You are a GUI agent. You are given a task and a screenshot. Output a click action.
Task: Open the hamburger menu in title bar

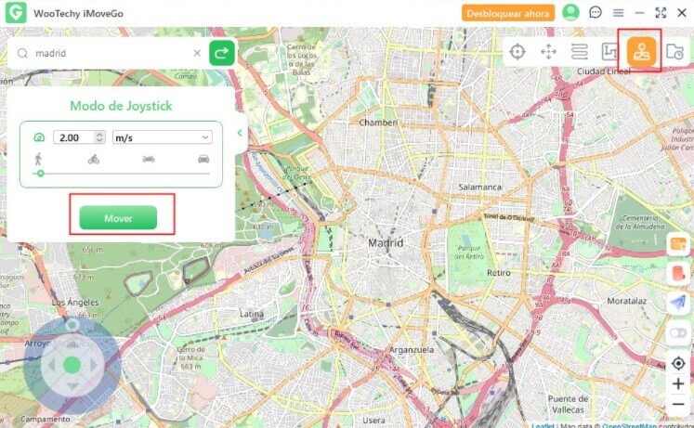click(x=618, y=13)
